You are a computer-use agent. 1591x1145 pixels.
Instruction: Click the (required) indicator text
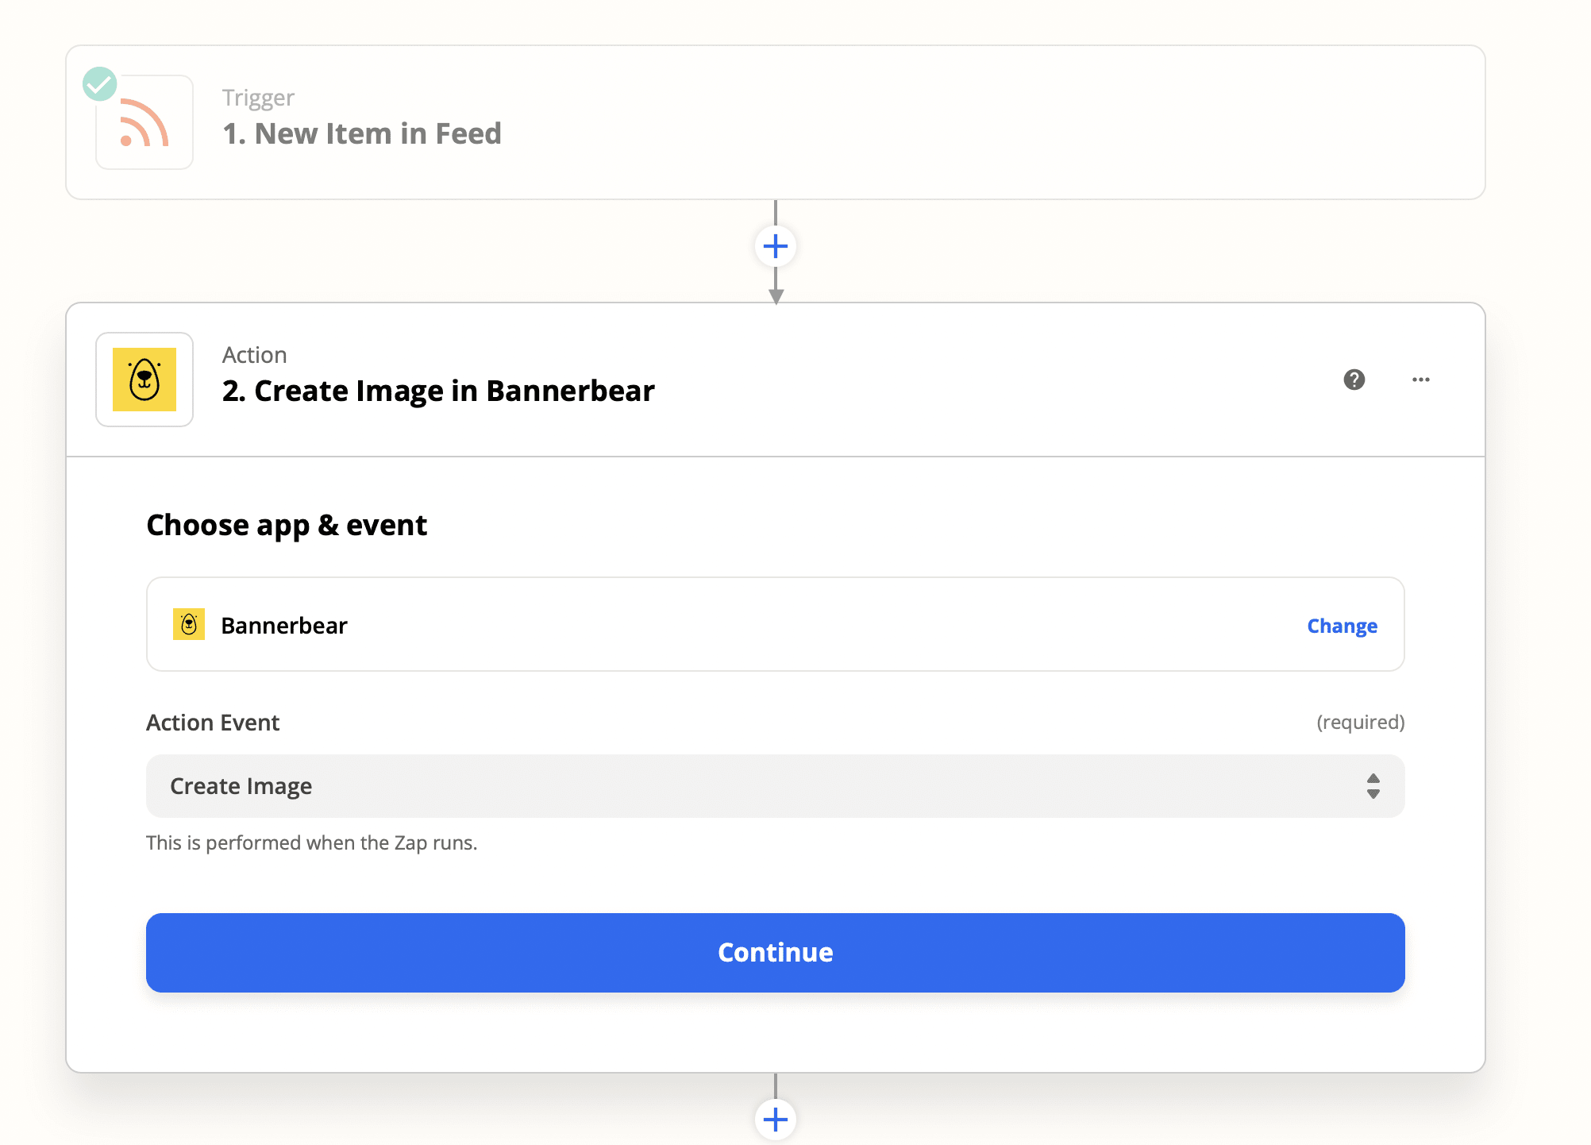pyautogui.click(x=1361, y=723)
